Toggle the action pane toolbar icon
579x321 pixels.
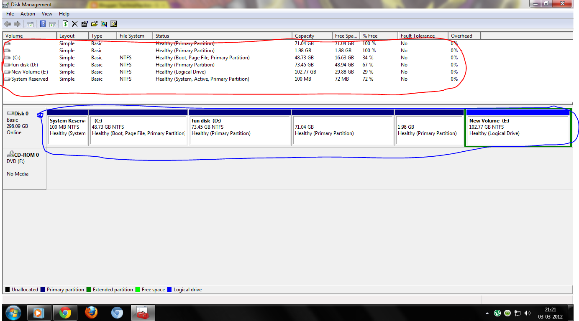coord(52,24)
